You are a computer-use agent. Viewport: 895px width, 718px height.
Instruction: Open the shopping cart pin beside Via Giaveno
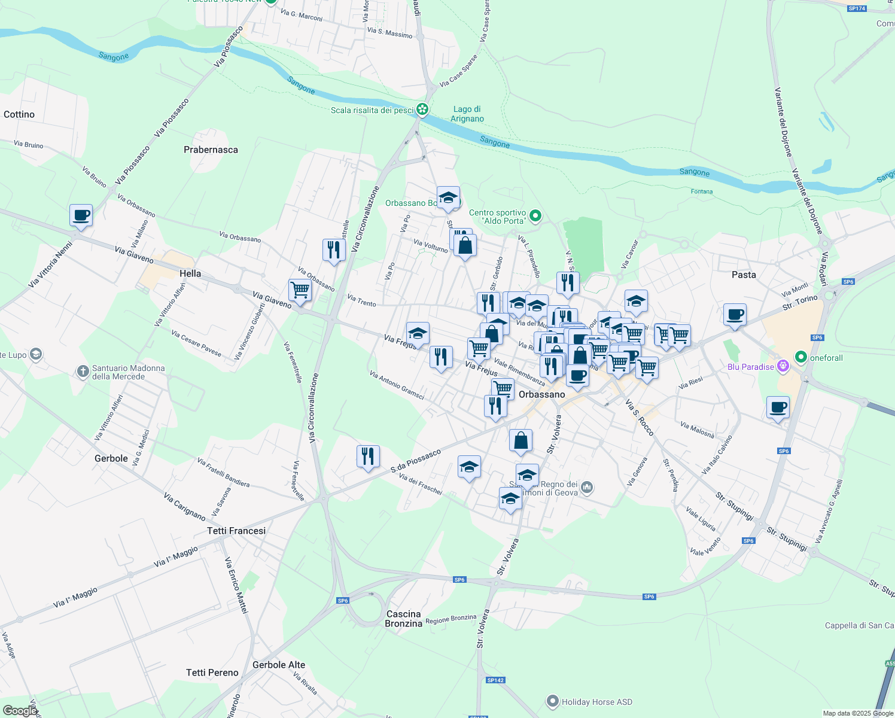tap(299, 291)
